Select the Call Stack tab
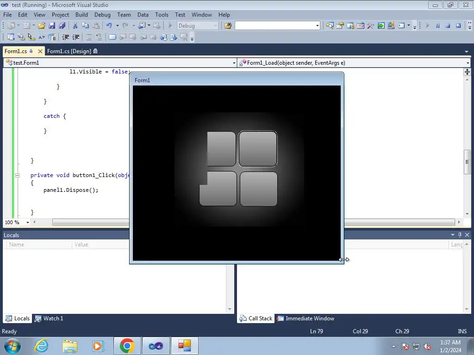The width and height of the screenshot is (474, 355). click(x=256, y=318)
